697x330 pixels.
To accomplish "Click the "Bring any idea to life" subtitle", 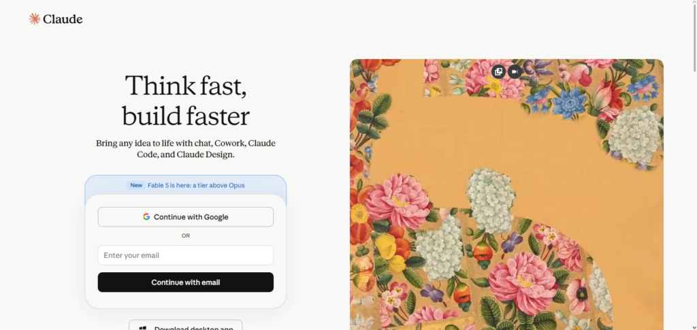I will tap(186, 149).
